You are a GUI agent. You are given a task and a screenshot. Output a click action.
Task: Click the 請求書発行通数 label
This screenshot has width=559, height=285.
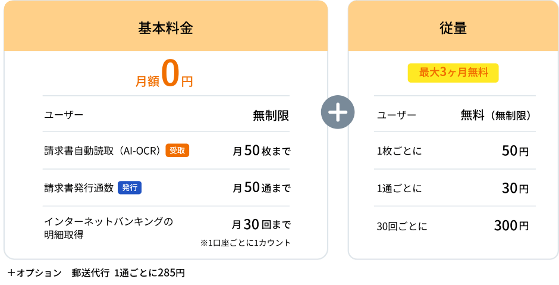pyautogui.click(x=78, y=187)
